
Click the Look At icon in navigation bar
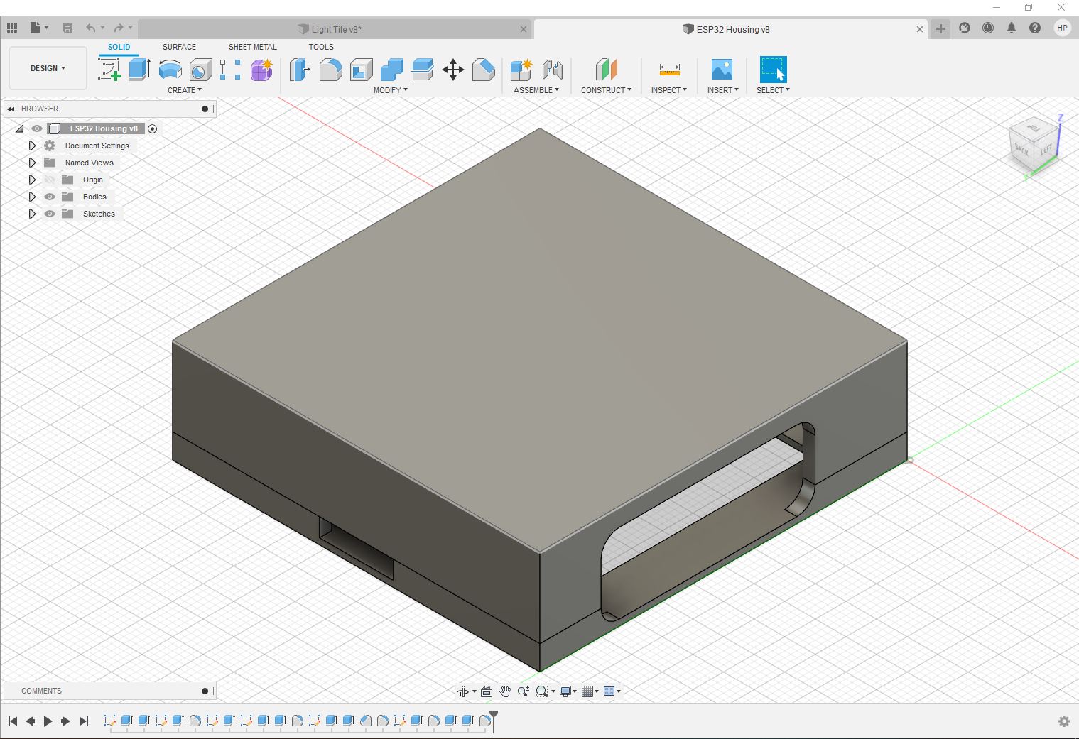click(x=487, y=691)
